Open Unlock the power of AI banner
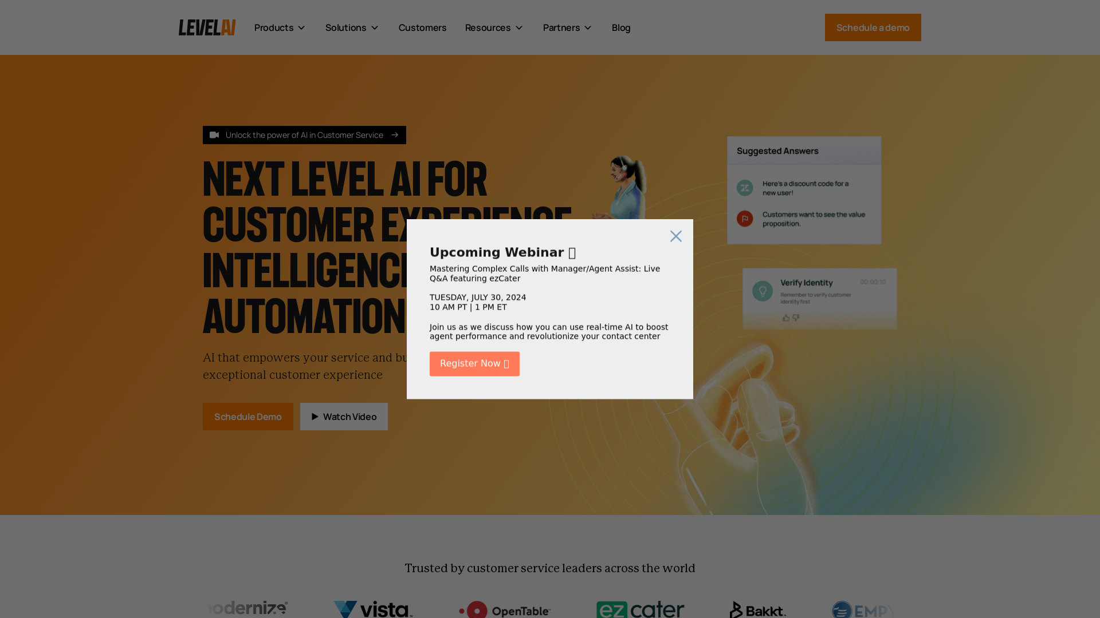Viewport: 1100px width, 618px height. [x=304, y=135]
